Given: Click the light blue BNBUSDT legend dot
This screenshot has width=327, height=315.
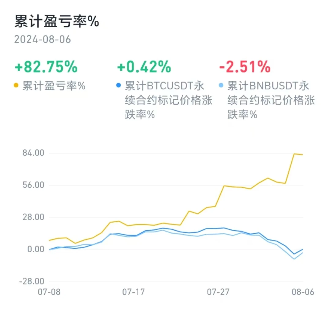Looking at the screenshot, I should (221, 86).
